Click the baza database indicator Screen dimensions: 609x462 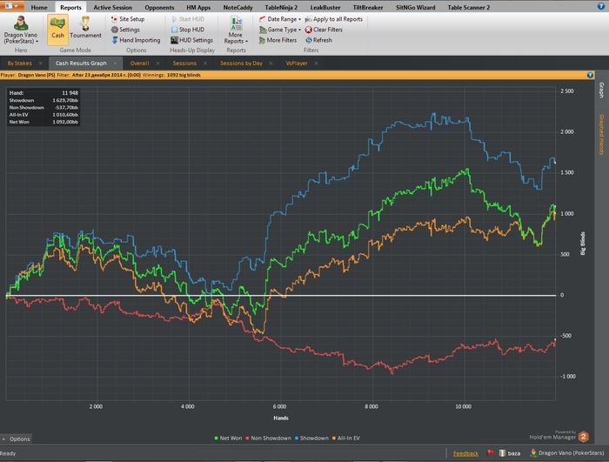pos(510,453)
